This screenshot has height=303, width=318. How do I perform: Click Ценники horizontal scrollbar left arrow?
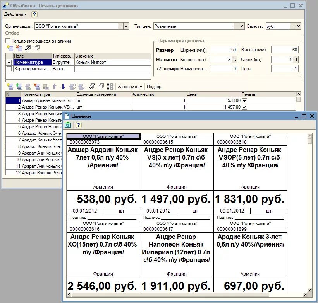click(69, 294)
